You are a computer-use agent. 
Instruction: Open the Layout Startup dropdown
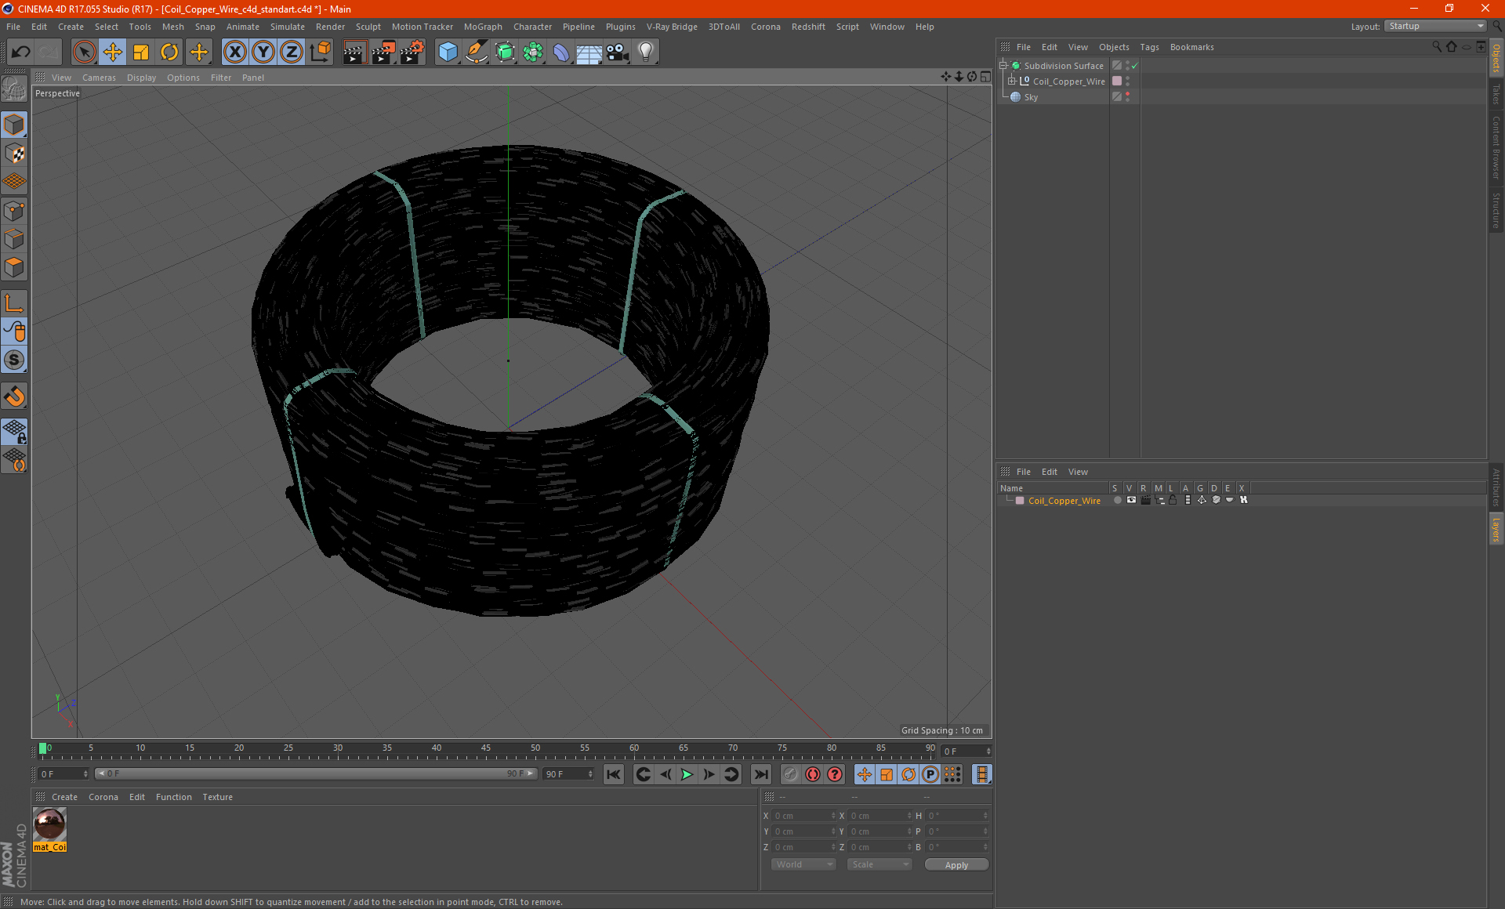coord(1435,27)
